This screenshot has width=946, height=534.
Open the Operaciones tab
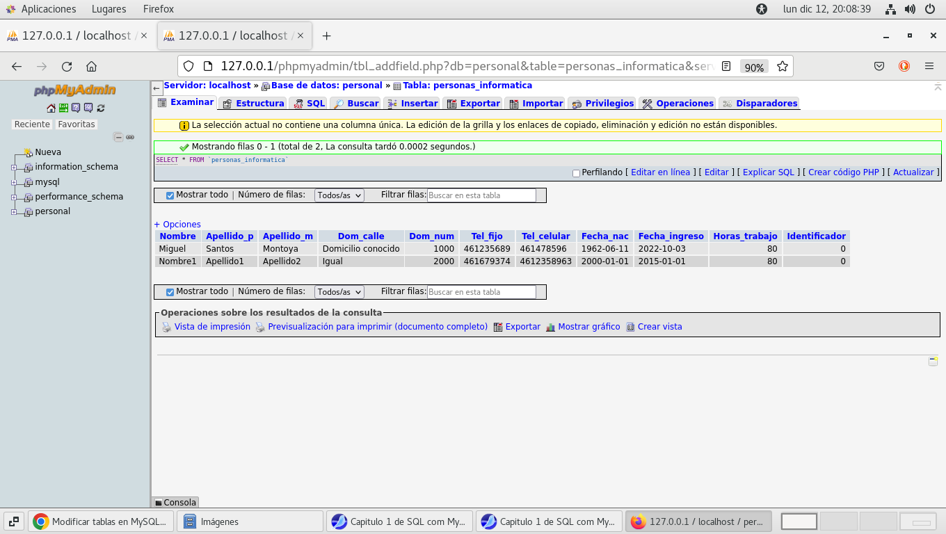(678, 104)
